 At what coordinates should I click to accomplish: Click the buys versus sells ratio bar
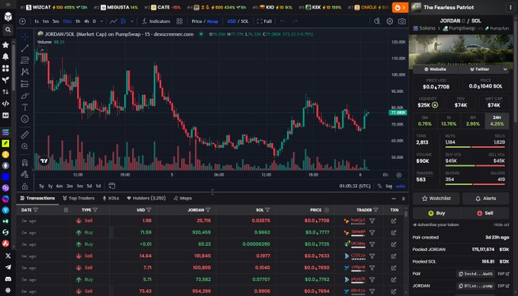click(x=475, y=147)
